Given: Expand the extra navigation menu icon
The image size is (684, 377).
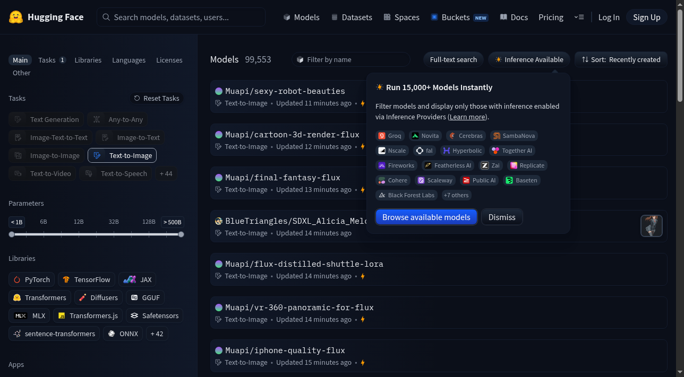Looking at the screenshot, I should [x=579, y=17].
